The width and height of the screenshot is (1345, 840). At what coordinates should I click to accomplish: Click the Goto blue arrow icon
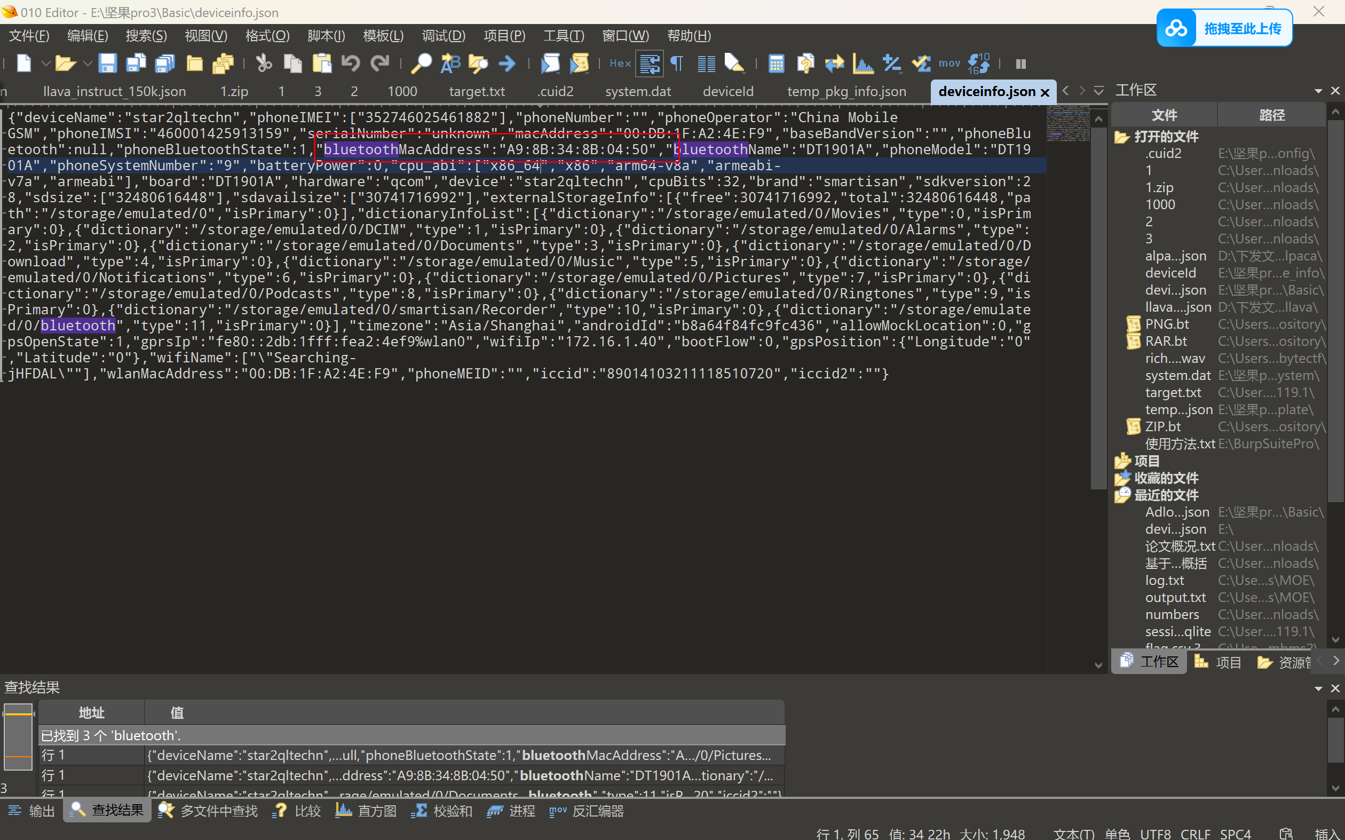507,64
